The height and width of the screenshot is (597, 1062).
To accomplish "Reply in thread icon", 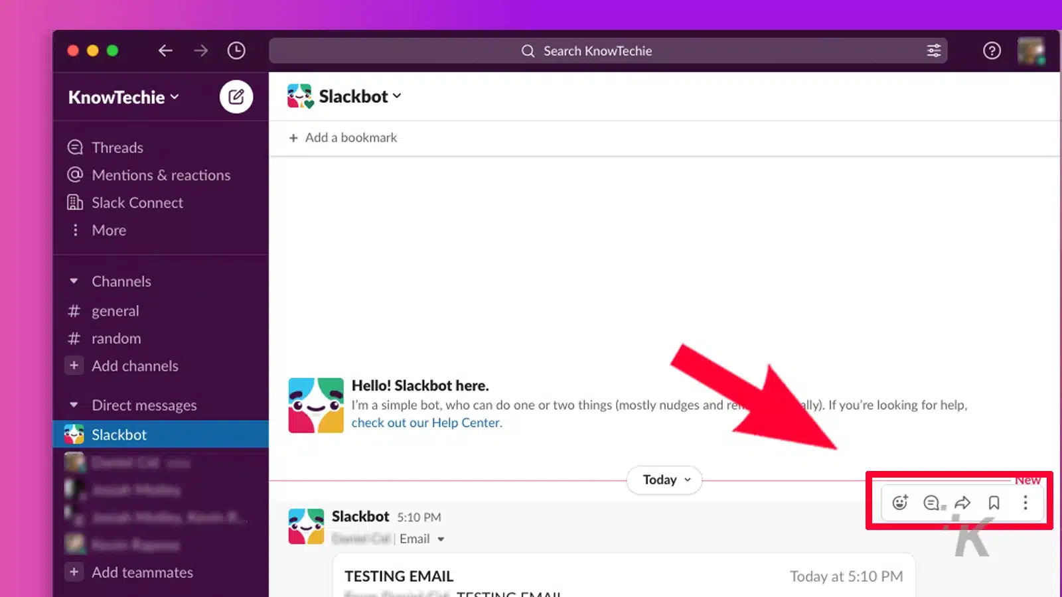I will (932, 503).
